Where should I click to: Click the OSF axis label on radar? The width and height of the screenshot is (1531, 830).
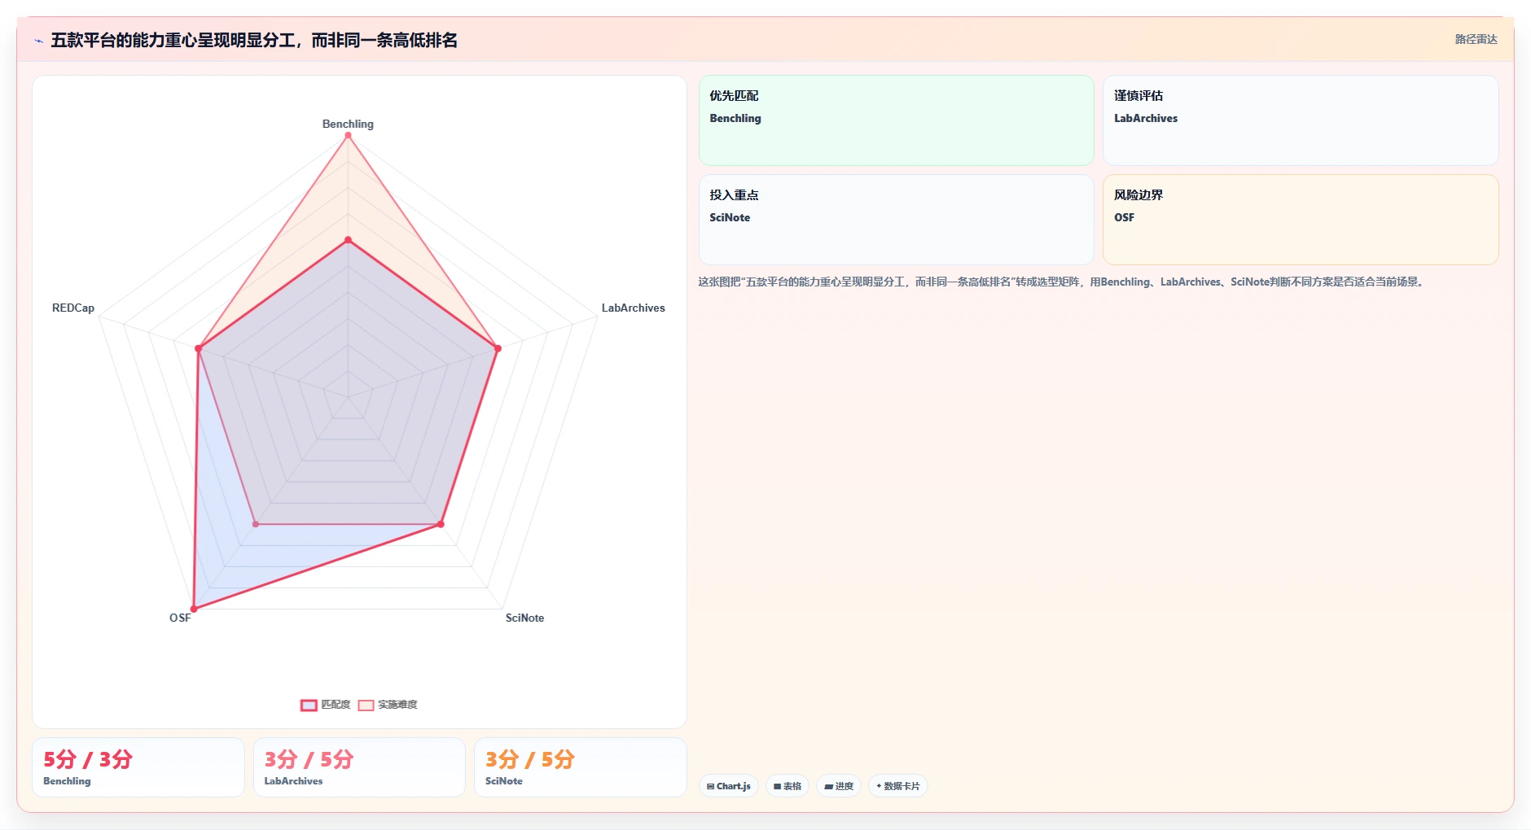(x=180, y=618)
